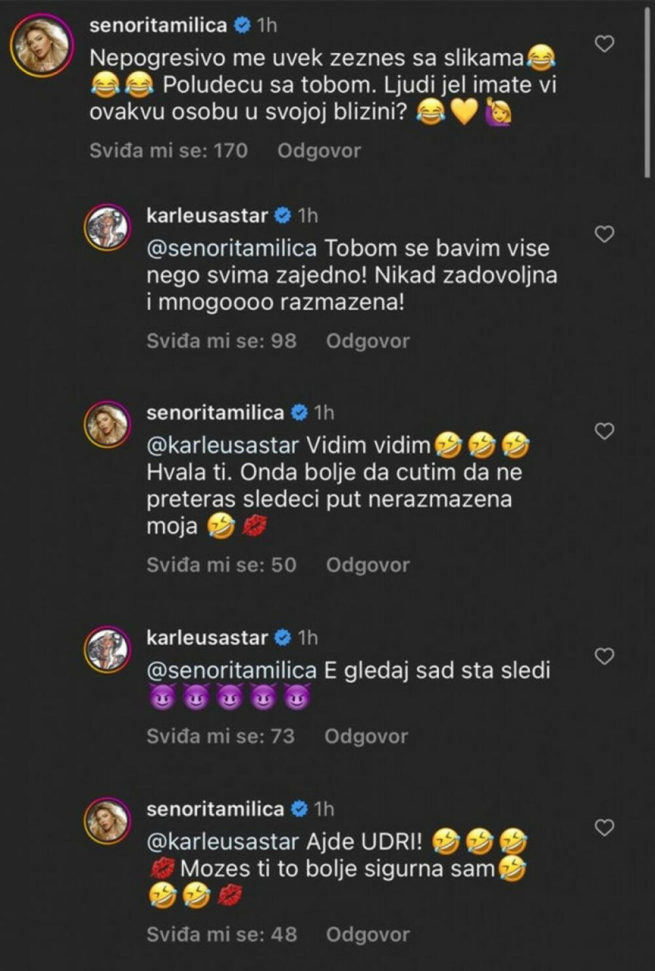Open the list of 98 likes on karleusastar's reply
655x971 pixels.
tap(222, 341)
